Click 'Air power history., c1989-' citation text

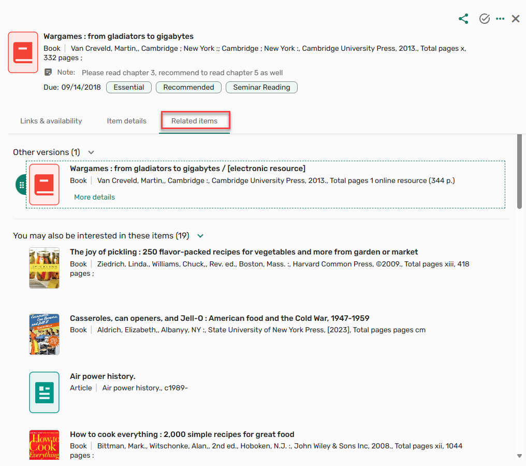[145, 388]
